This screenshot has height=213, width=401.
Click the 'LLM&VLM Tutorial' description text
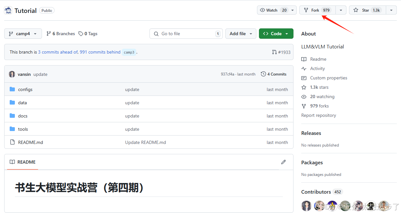pyautogui.click(x=323, y=46)
